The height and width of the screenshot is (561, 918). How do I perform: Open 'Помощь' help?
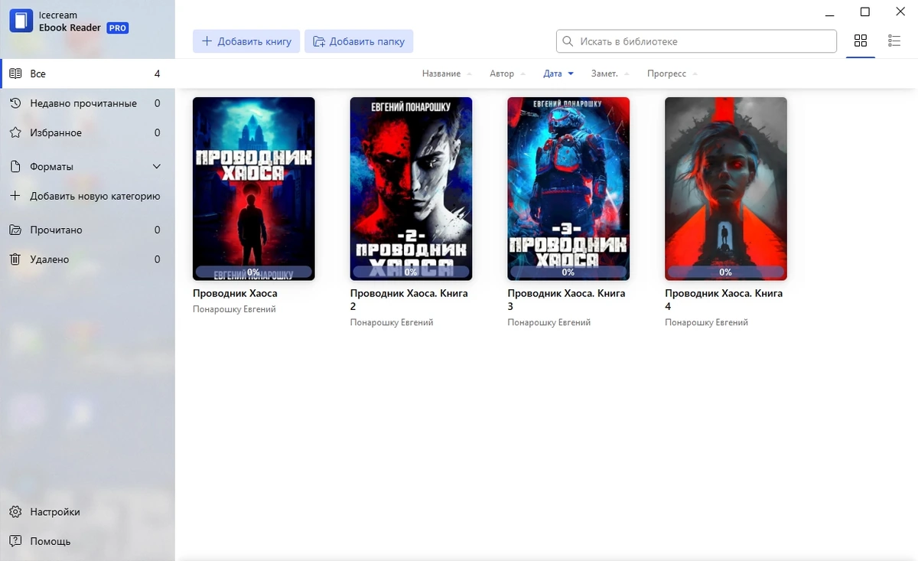click(x=87, y=542)
